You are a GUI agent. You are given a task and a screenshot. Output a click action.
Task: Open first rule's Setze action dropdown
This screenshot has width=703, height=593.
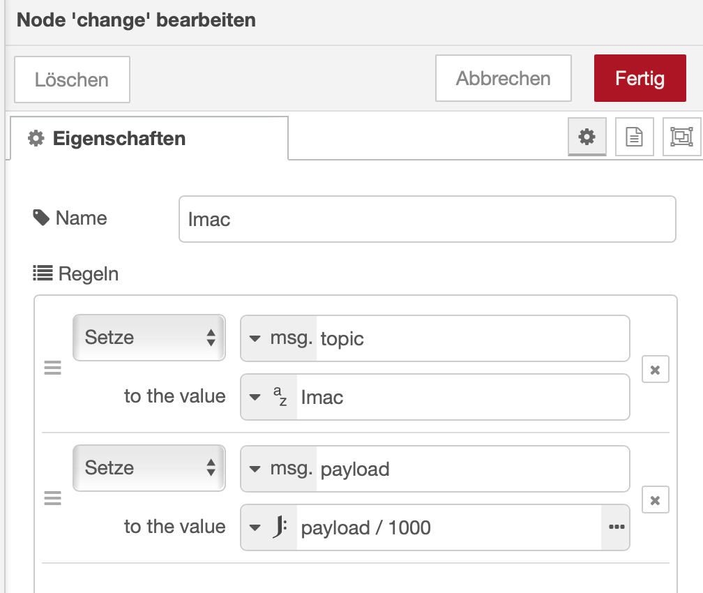coord(149,338)
